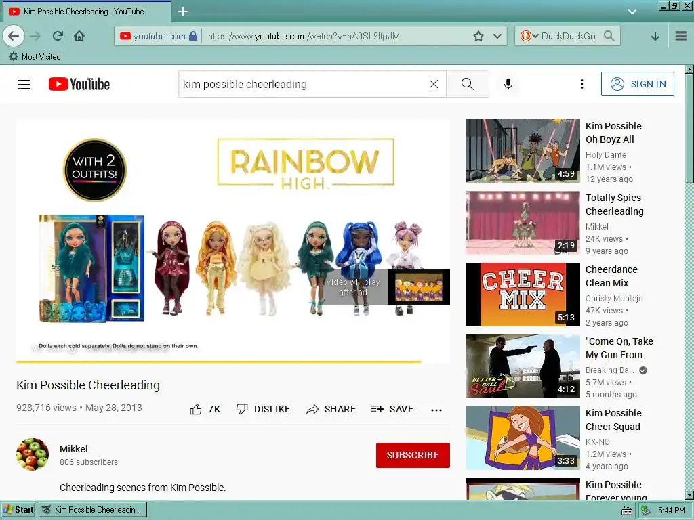Click "Kim Possible Oh Boyz All" title
This screenshot has width=694, height=520.
613,133
